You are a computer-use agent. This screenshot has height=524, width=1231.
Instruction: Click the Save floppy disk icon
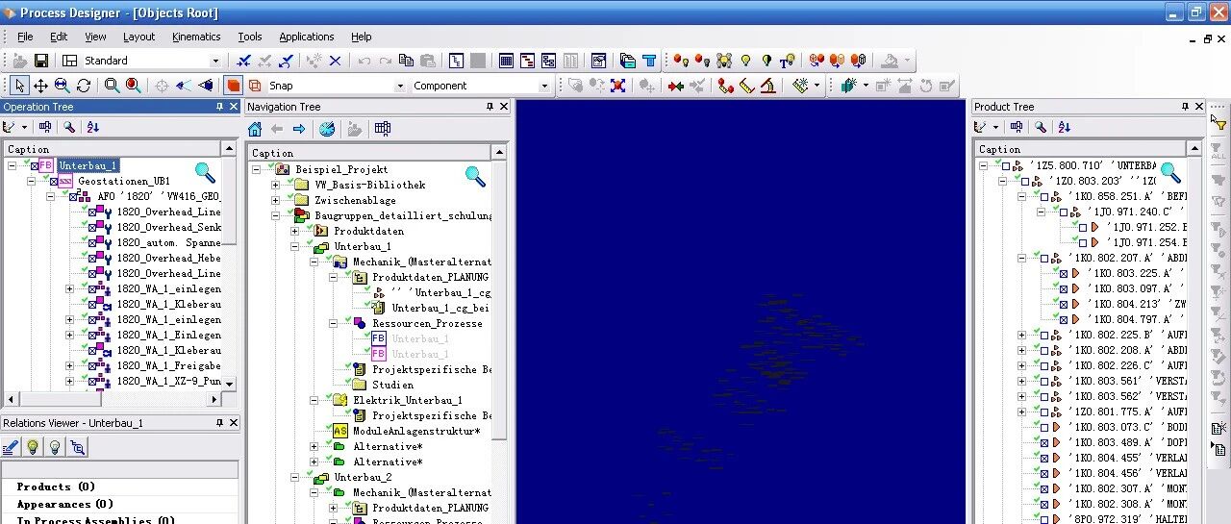point(41,61)
